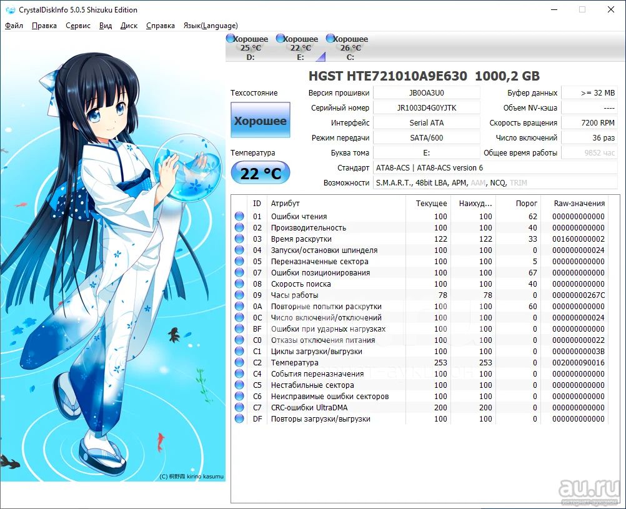626x509 pixels.
Task: Select disk E: at 22 °C
Action: (301, 48)
